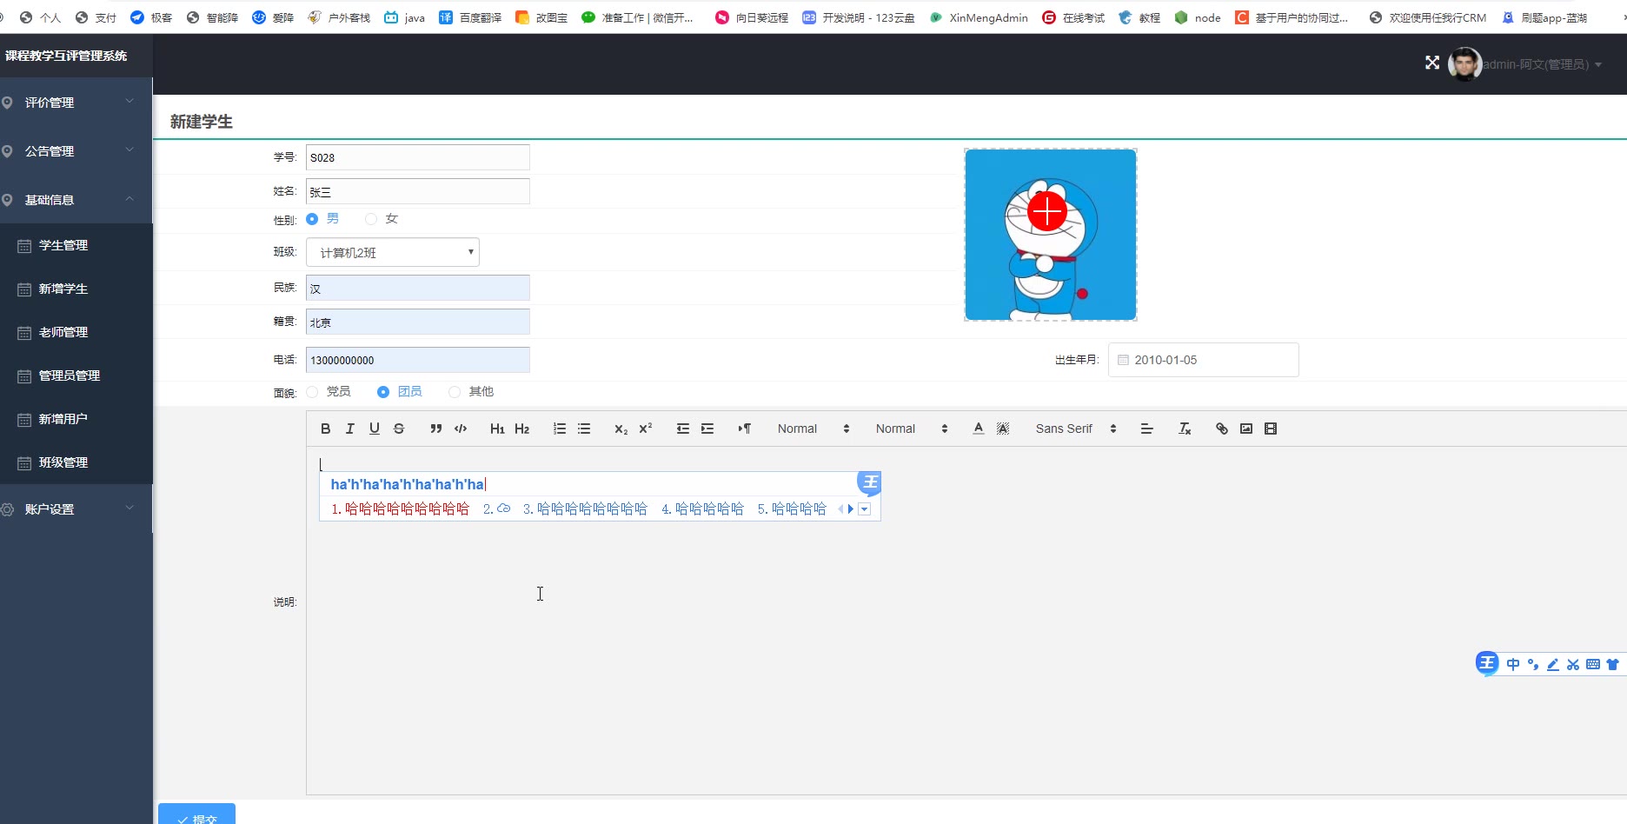Open the XinMengAdmin bookmark
1627x824 pixels.
point(979,17)
